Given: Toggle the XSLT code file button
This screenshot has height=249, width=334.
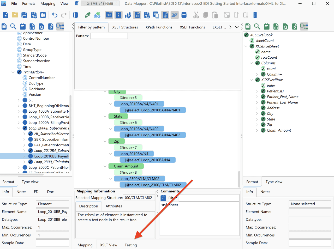Looking at the screenshot, I should pyautogui.click(x=137, y=15).
